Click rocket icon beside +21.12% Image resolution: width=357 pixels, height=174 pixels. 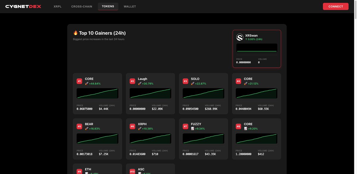coord(245,84)
